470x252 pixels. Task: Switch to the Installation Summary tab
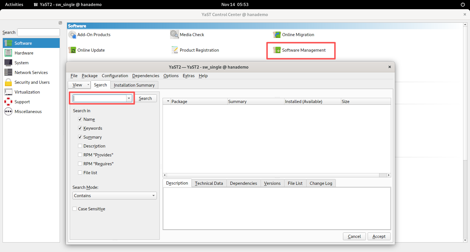(x=134, y=85)
